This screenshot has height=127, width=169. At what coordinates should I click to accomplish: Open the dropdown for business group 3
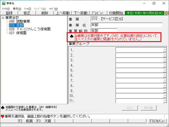165,60
